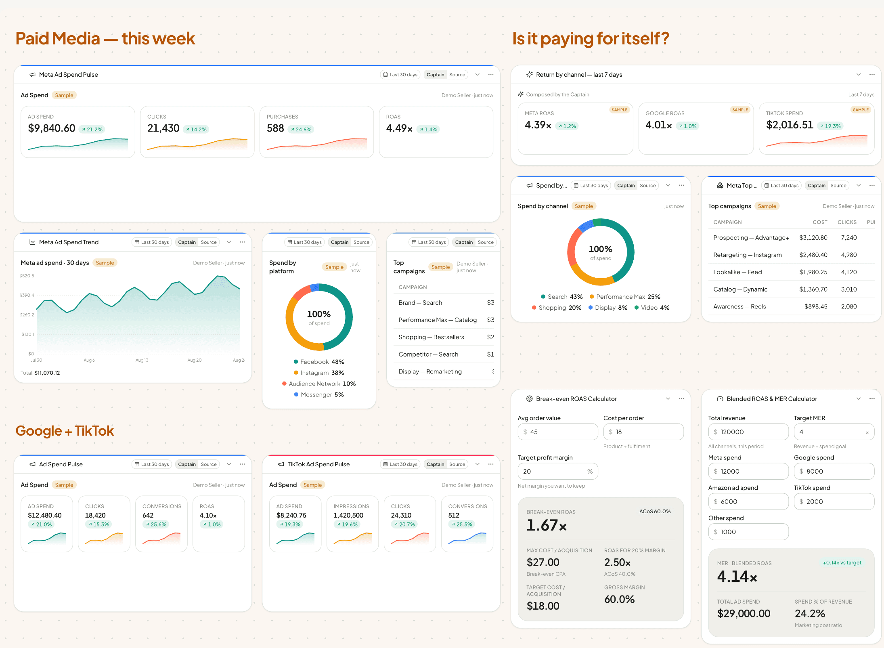The image size is (884, 648).
Task: Click megaphone icon on TikTok Ad Spend Pulse
Action: pos(281,464)
